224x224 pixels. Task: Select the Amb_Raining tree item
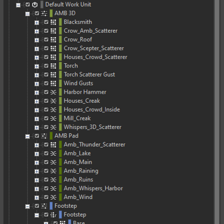pyautogui.click(x=81, y=171)
